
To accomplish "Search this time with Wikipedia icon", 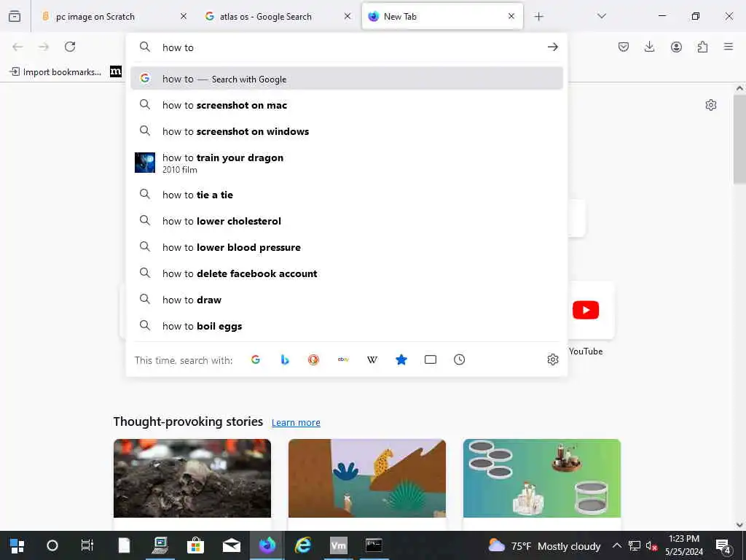I will (x=372, y=359).
